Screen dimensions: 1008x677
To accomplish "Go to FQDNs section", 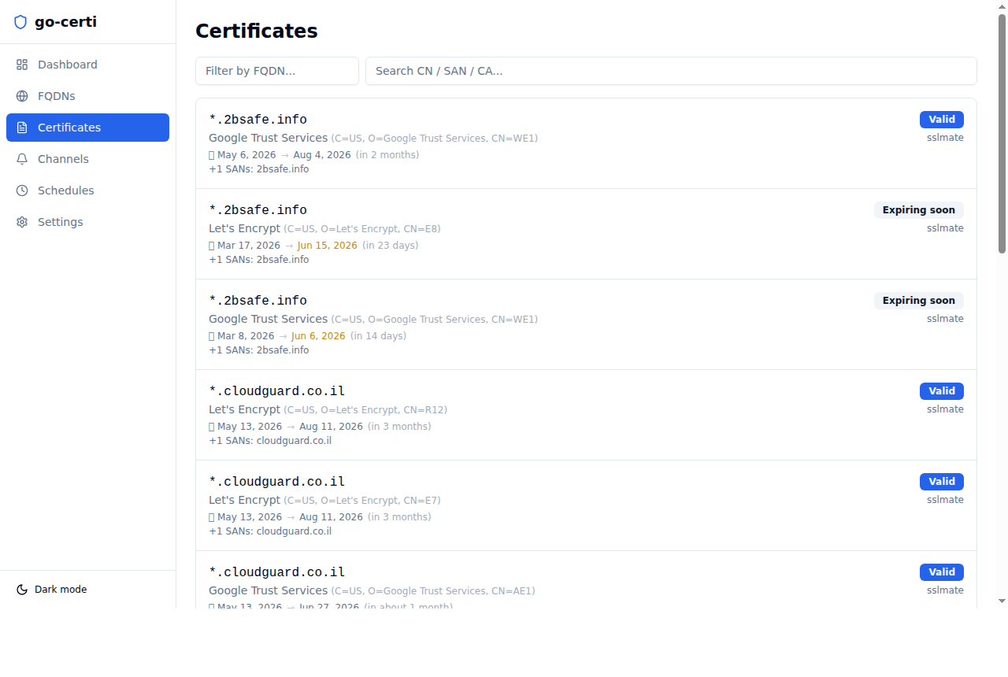I will coord(87,96).
